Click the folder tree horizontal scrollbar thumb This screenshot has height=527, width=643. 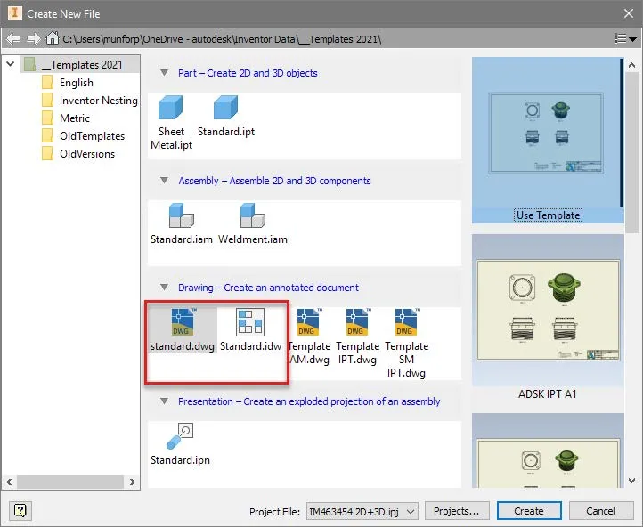tap(70, 482)
